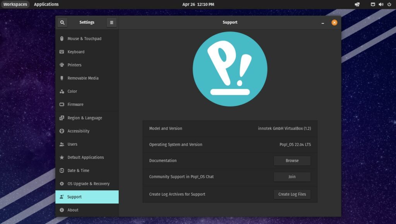Open the Keyboard settings panel
The height and width of the screenshot is (224, 396).
(x=76, y=52)
